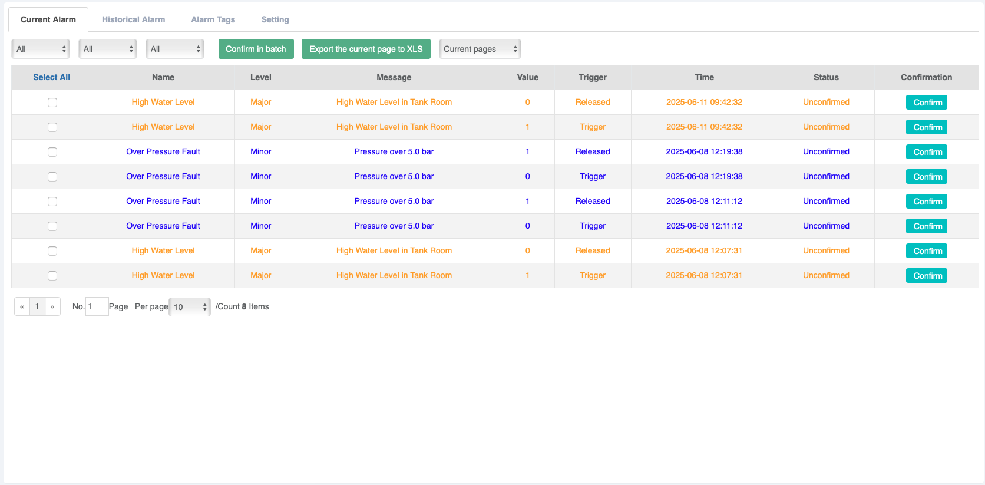985x485 pixels.
Task: Export the current page to XLS
Action: coord(366,49)
